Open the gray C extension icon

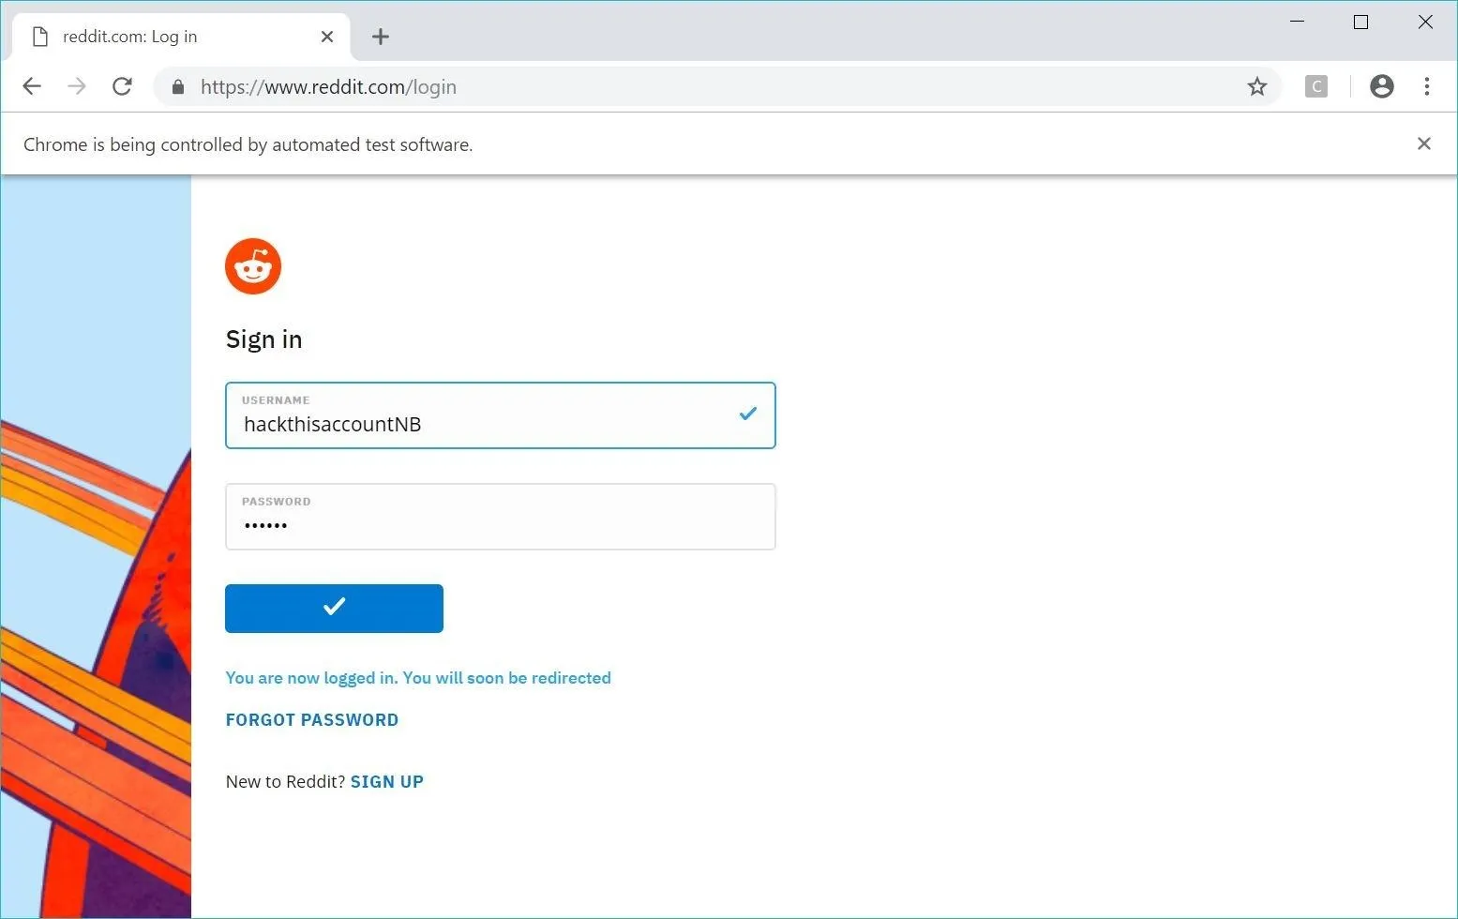[x=1316, y=86]
